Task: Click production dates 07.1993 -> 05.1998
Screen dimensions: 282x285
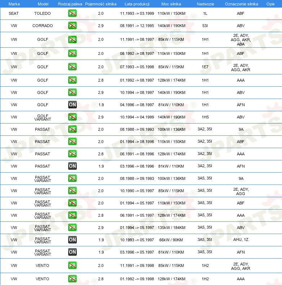Action: coord(137,67)
